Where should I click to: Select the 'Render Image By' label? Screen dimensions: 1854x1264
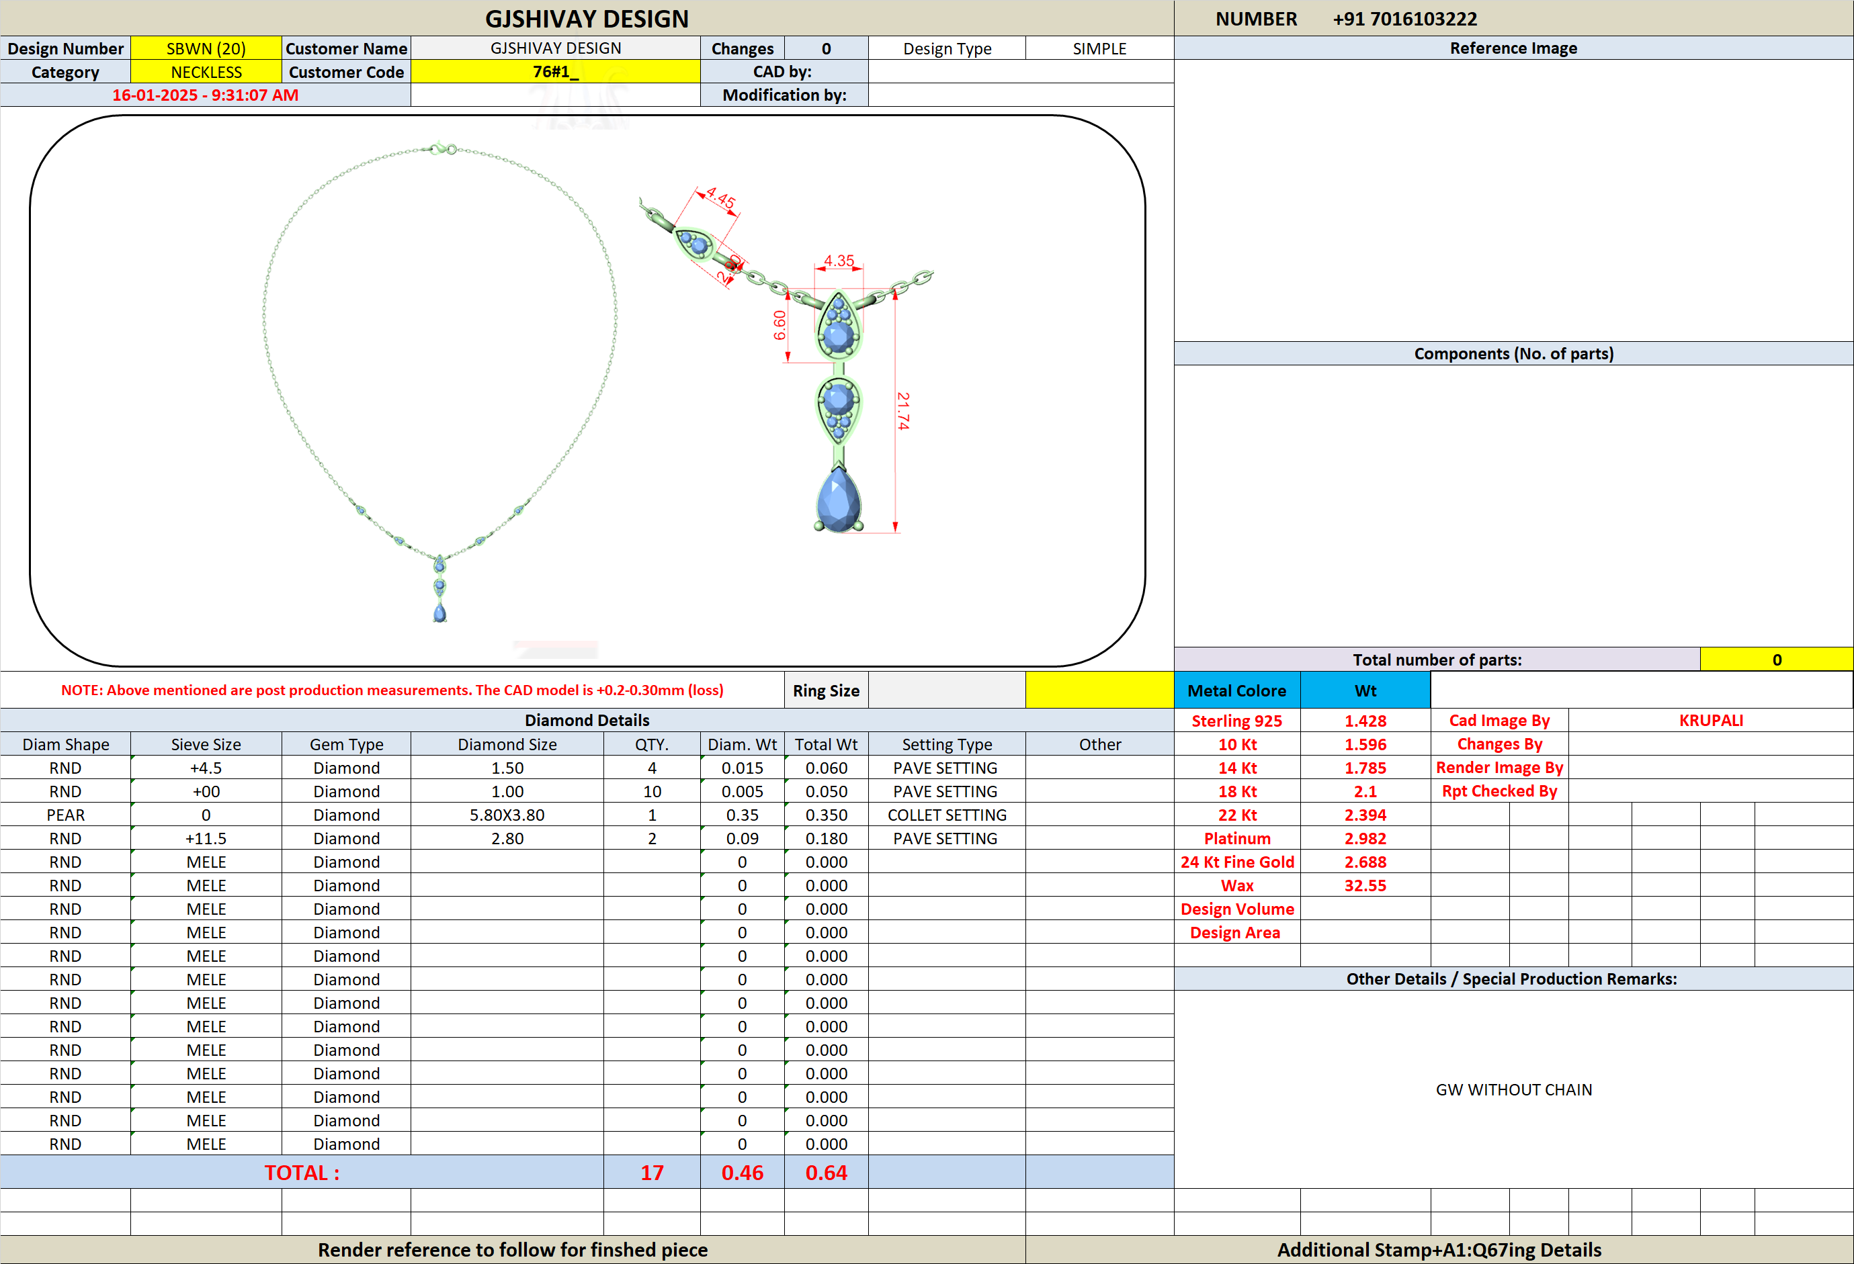(1499, 767)
